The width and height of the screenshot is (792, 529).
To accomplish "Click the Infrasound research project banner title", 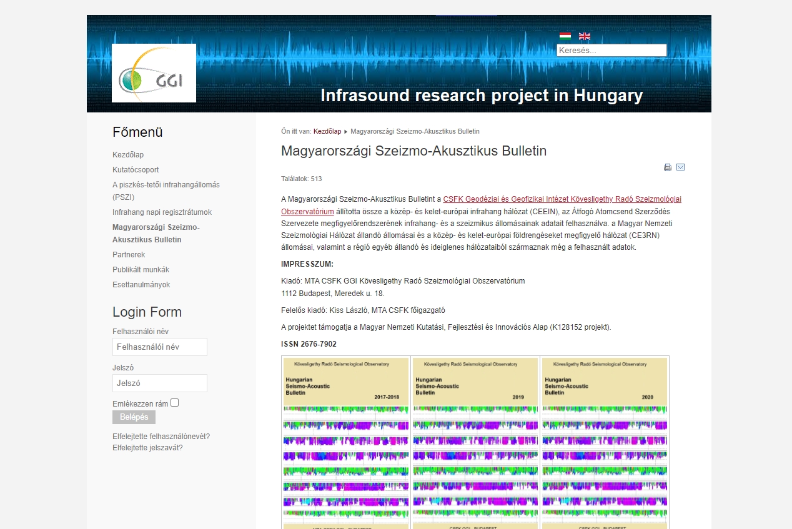I will click(482, 96).
